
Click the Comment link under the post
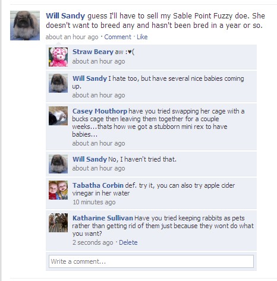(x=118, y=37)
